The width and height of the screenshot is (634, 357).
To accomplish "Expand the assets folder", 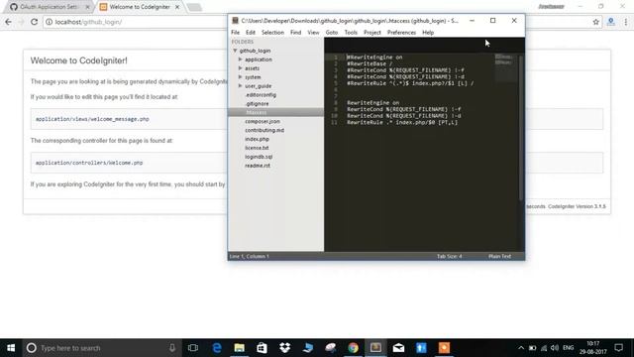I will tap(240, 68).
